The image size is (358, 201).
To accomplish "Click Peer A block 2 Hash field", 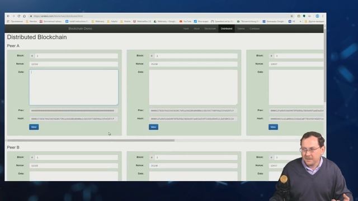I will tap(194, 119).
